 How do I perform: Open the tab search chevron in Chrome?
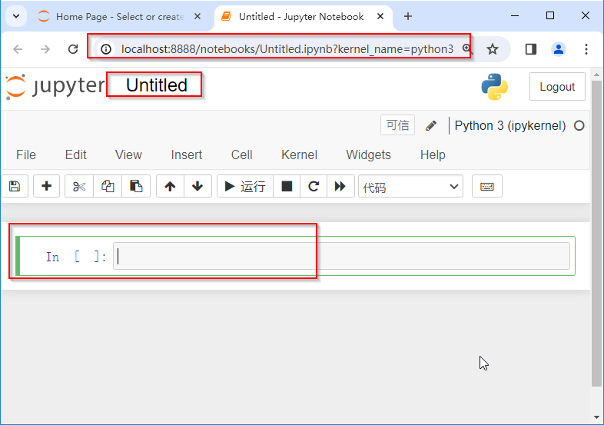tap(15, 16)
